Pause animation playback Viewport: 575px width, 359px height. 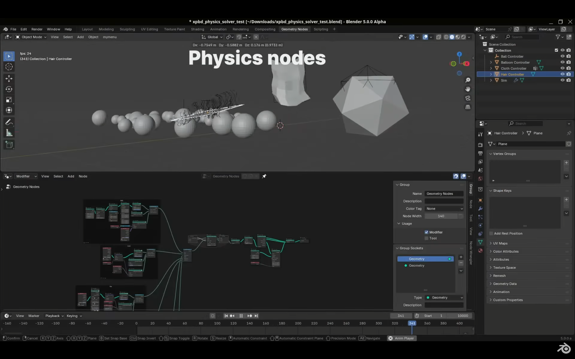(x=241, y=316)
